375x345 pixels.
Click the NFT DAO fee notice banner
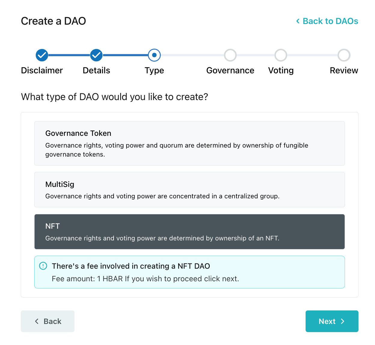pos(189,272)
